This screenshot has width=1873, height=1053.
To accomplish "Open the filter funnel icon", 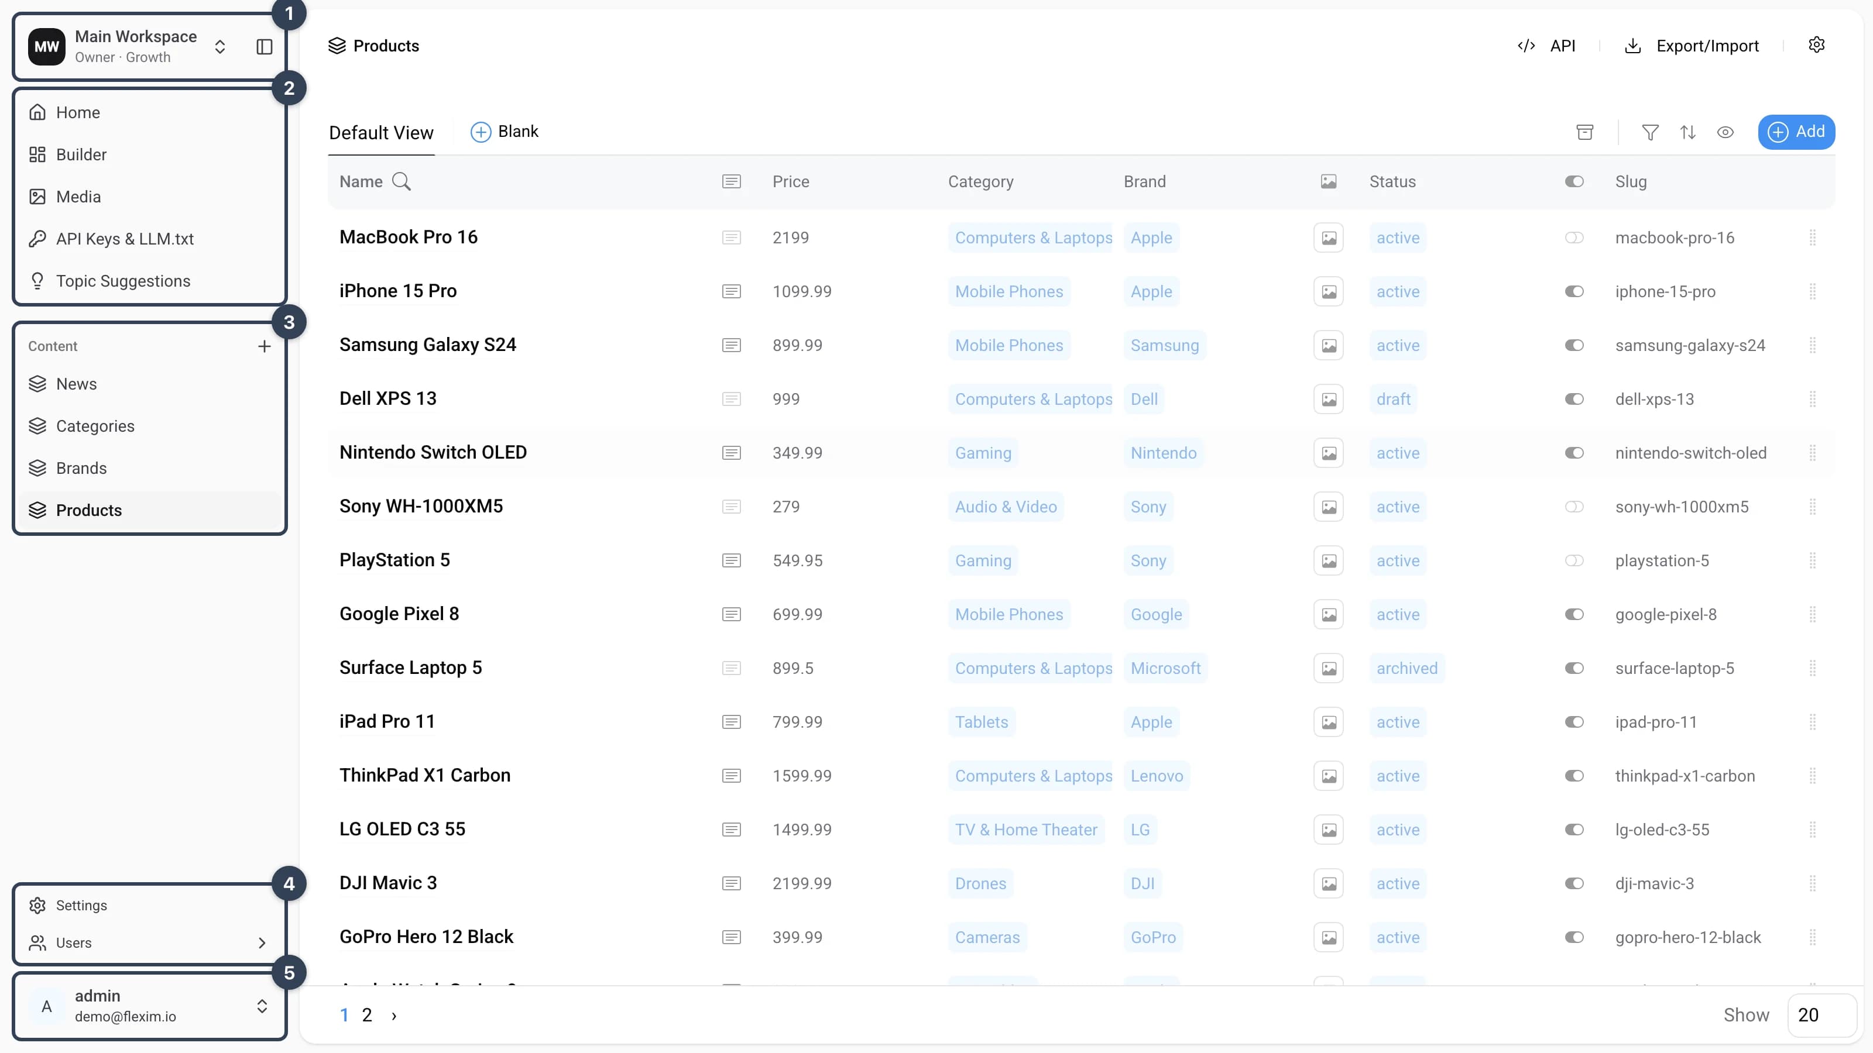I will pyautogui.click(x=1651, y=132).
